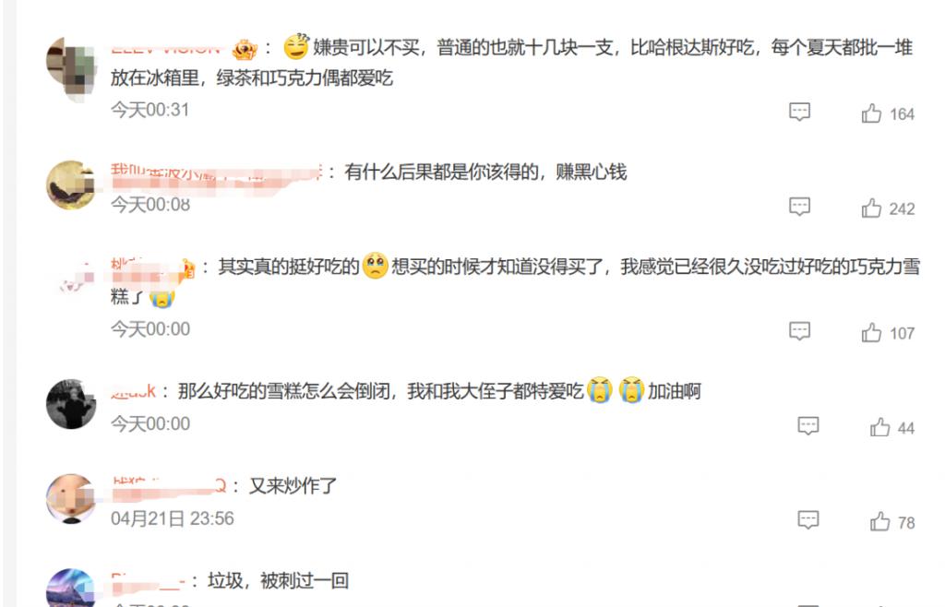Image resolution: width=945 pixels, height=607 pixels.
Task: Open username of the 又来炒作了 commenter
Action: coord(169,486)
